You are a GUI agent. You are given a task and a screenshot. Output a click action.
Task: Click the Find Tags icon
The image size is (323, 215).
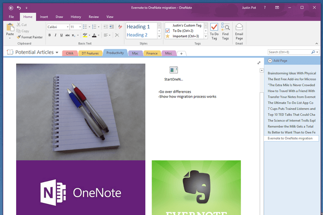225,27
